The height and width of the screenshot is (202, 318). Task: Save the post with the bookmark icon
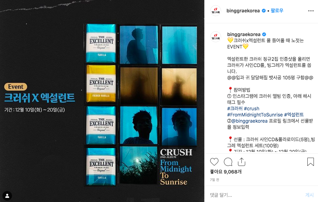[x=310, y=162]
